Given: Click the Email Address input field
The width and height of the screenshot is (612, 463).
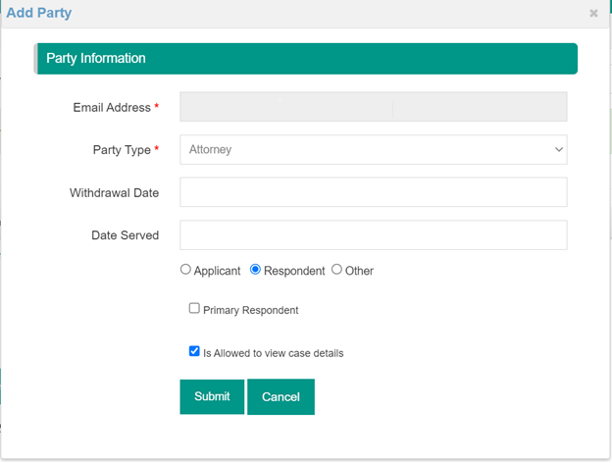Looking at the screenshot, I should point(373,107).
